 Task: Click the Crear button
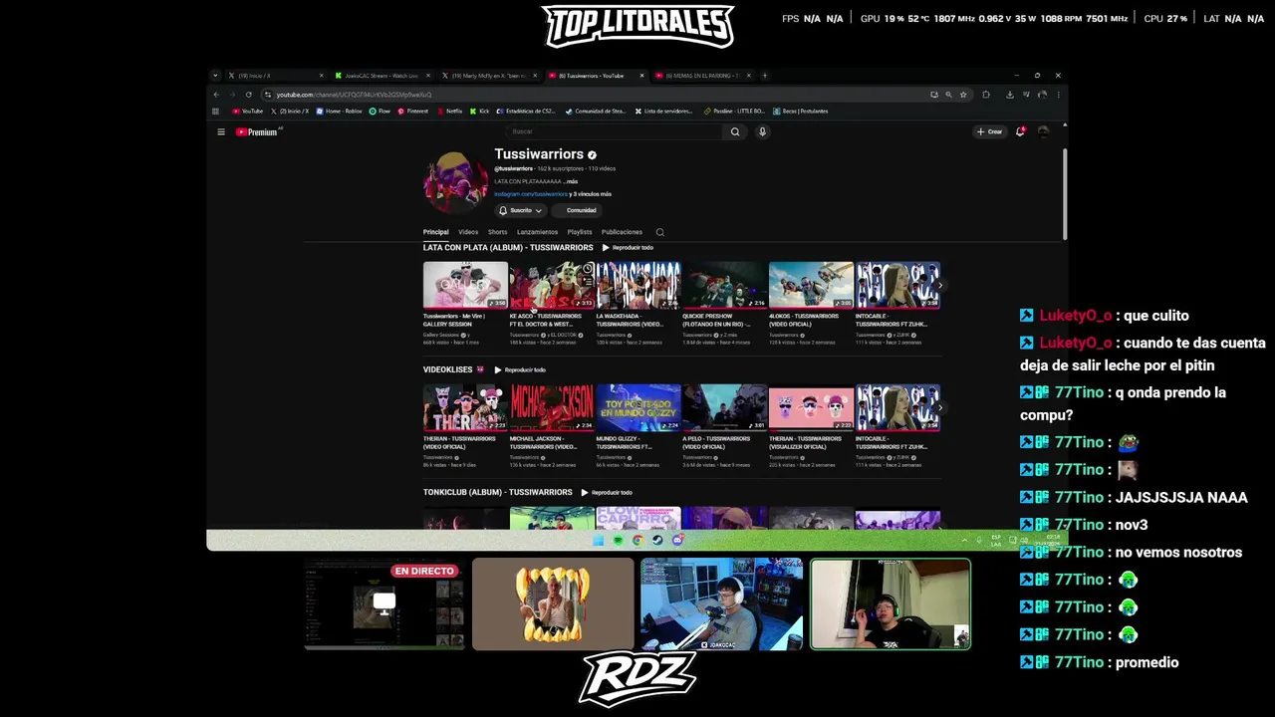click(990, 131)
